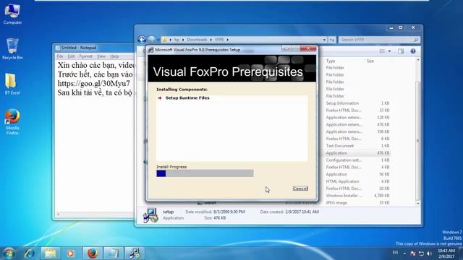Viewport: 463px width, 260px height.
Task: Select the Windows Installer file row
Action: (x=357, y=196)
